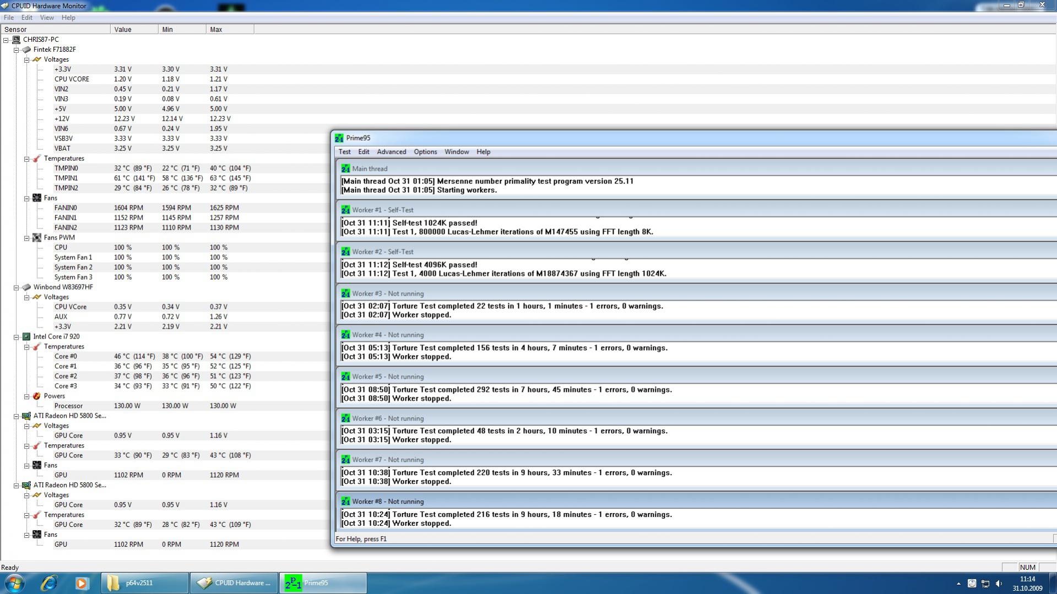Screen dimensions: 1057x594
Task: Open the Prime95 Options menu
Action: point(425,152)
